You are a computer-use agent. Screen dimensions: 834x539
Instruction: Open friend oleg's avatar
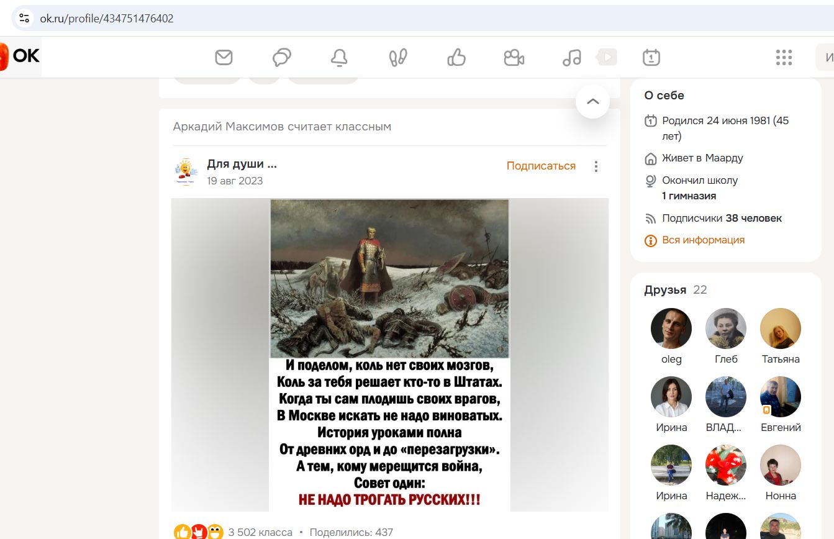pos(671,328)
